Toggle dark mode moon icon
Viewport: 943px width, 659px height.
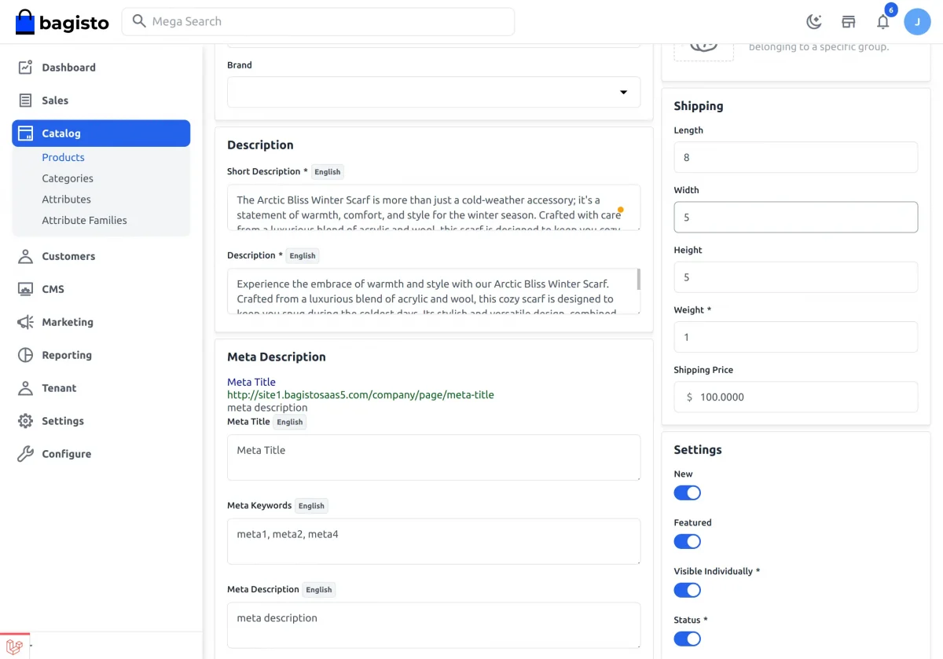tap(814, 22)
